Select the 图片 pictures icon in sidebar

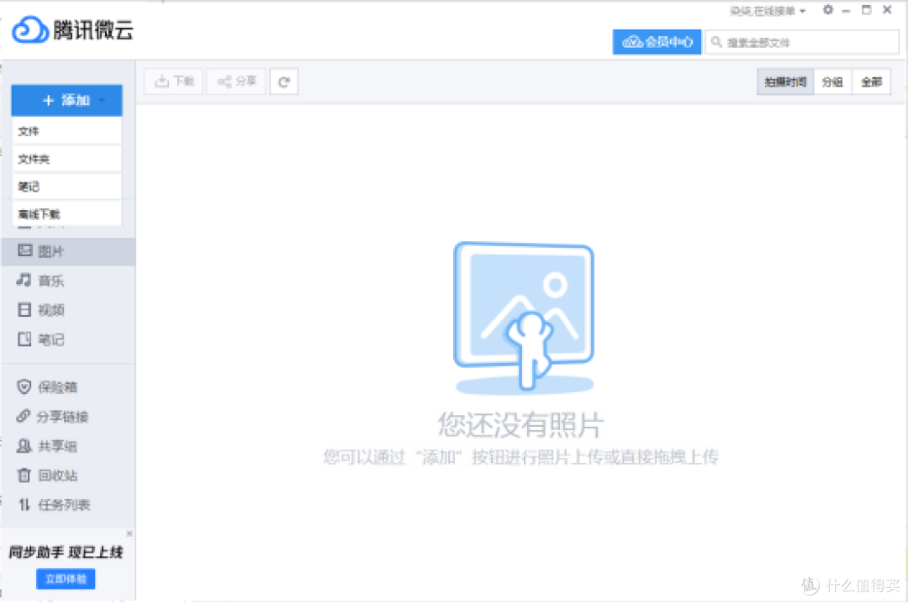[x=25, y=250]
